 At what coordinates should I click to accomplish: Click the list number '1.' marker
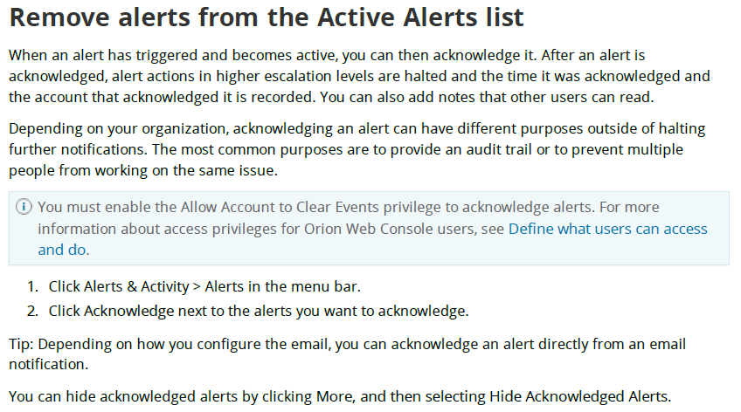pos(32,286)
